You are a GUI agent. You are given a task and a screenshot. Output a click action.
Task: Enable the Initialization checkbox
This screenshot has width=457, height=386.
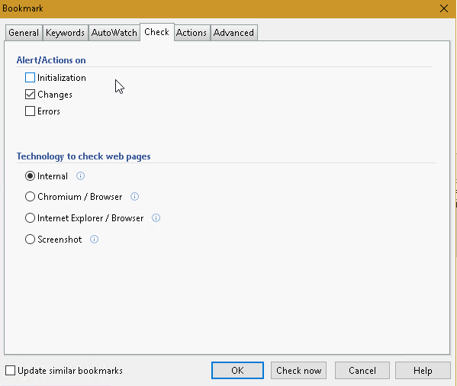click(30, 78)
